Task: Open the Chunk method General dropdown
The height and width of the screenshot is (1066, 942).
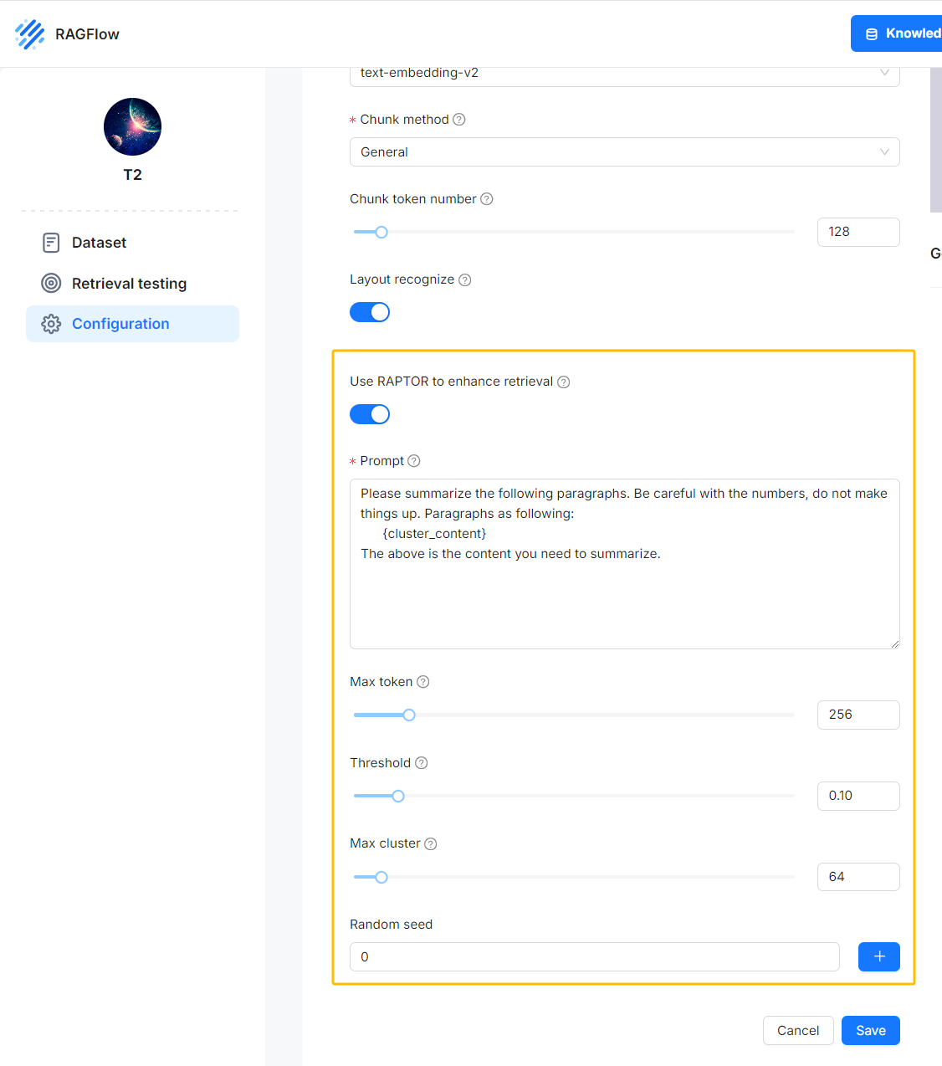Action: click(624, 152)
